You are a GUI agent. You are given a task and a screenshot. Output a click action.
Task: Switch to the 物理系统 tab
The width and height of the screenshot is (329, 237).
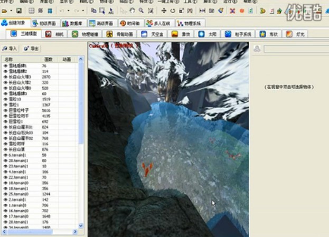(x=190, y=23)
